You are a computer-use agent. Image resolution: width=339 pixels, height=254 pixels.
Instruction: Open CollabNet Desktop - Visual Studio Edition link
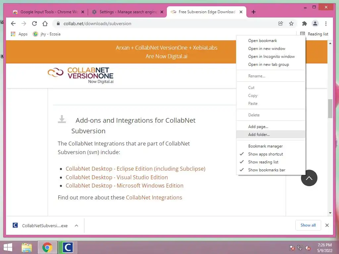point(117,177)
